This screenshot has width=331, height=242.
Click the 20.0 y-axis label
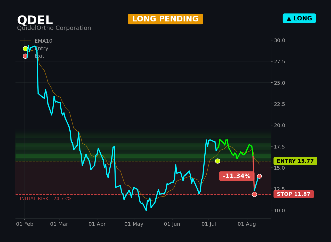click(x=280, y=125)
